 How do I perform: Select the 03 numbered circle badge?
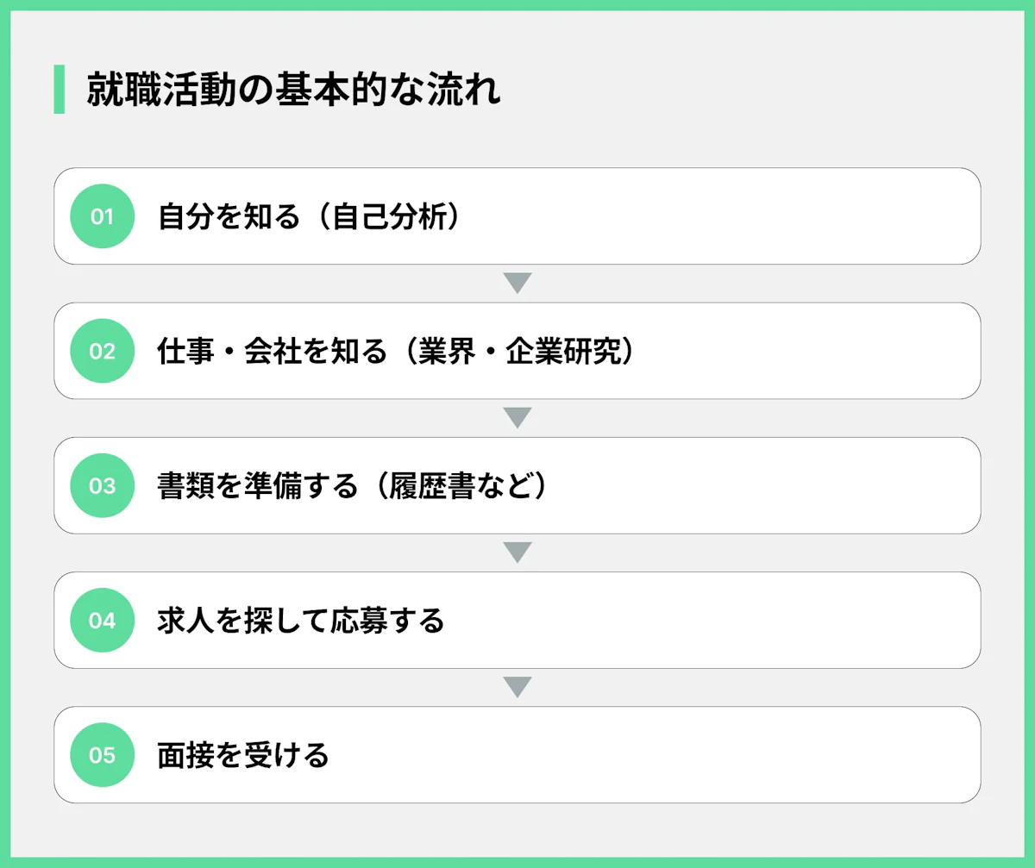[102, 485]
